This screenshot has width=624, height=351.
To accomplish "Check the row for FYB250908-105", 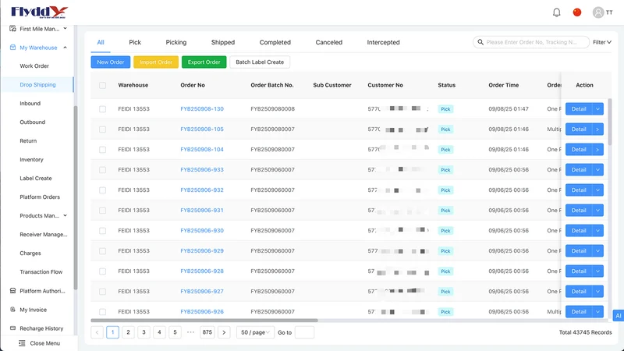I will pyautogui.click(x=103, y=129).
